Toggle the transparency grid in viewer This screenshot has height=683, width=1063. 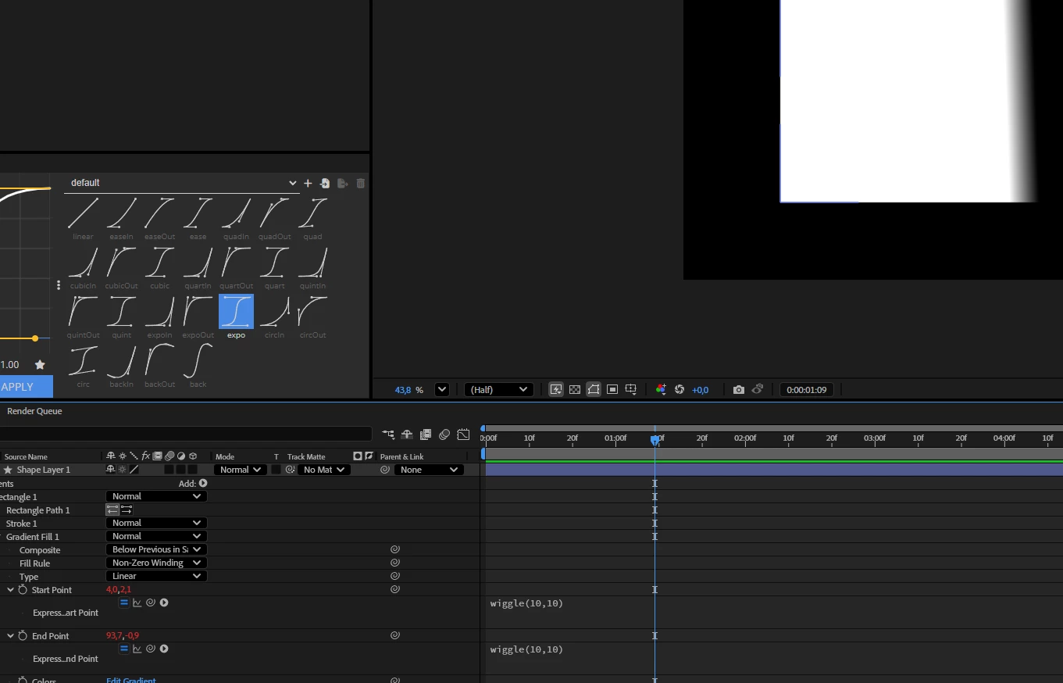tap(575, 389)
